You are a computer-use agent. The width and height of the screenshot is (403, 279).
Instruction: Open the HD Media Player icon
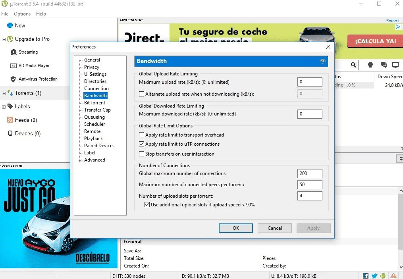13,66
